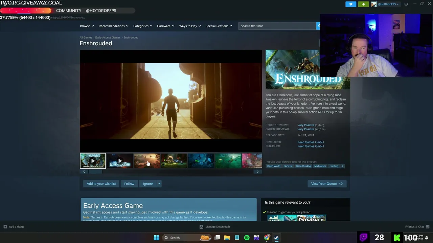Open File Explorer from taskbar
Screen dimensions: 433x243
[x=227, y=238]
